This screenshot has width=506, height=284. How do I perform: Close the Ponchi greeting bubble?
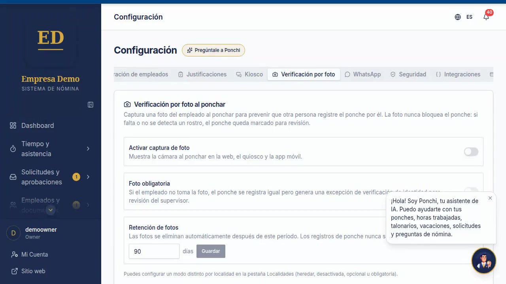tap(490, 198)
